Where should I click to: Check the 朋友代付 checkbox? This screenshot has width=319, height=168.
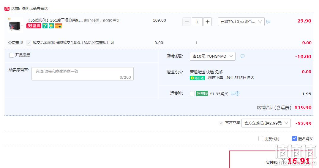pyautogui.click(x=260, y=139)
